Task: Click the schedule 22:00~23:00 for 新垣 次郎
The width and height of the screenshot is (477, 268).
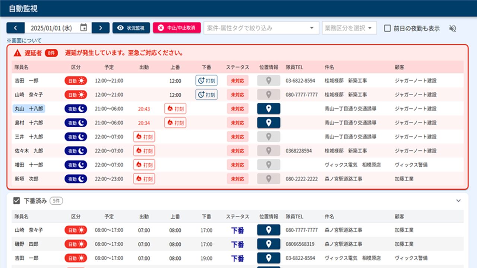Action: coord(109,179)
